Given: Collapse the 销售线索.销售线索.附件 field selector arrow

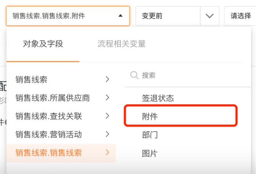Looking at the screenshot, I should [x=120, y=16].
